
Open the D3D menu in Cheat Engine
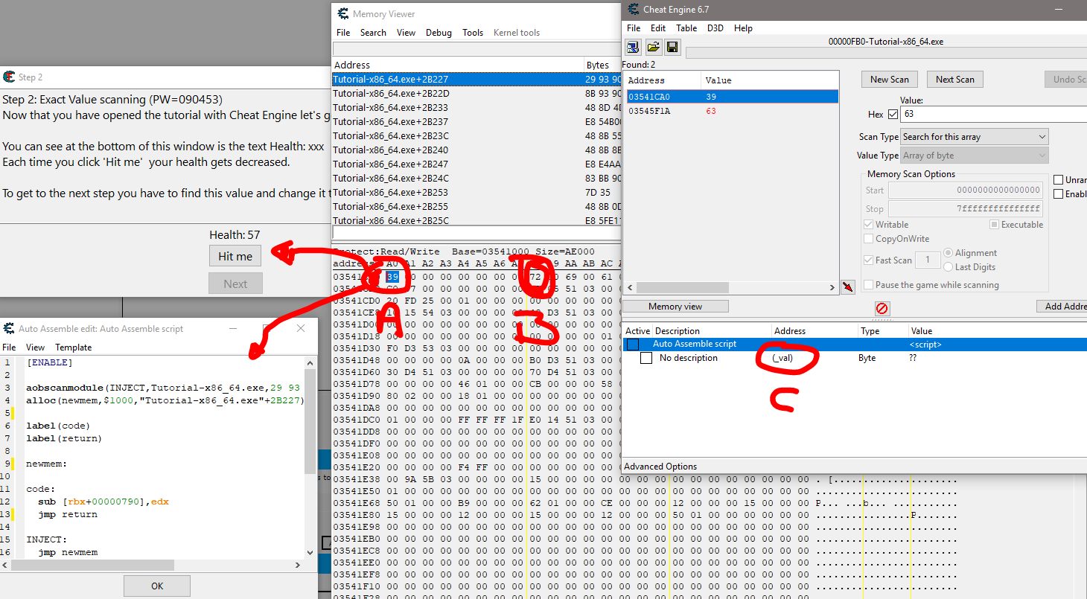(715, 28)
